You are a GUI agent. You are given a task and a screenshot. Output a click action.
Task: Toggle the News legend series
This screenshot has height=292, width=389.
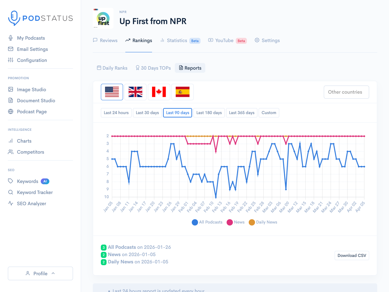pyautogui.click(x=235, y=222)
